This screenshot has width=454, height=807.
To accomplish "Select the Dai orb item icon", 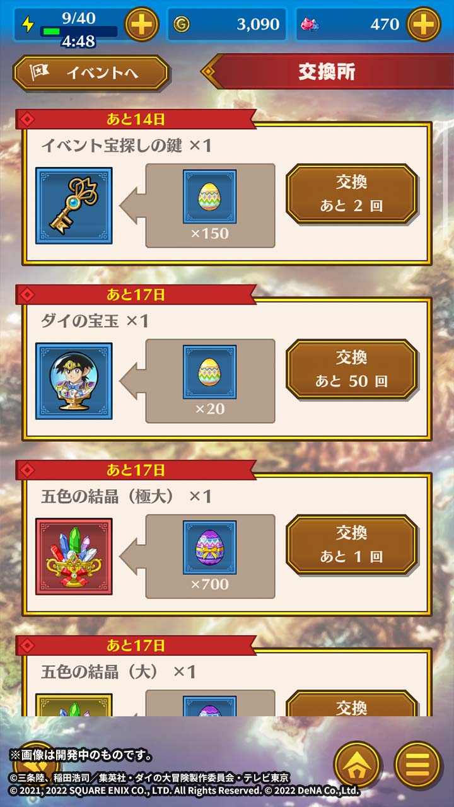I will [74, 381].
